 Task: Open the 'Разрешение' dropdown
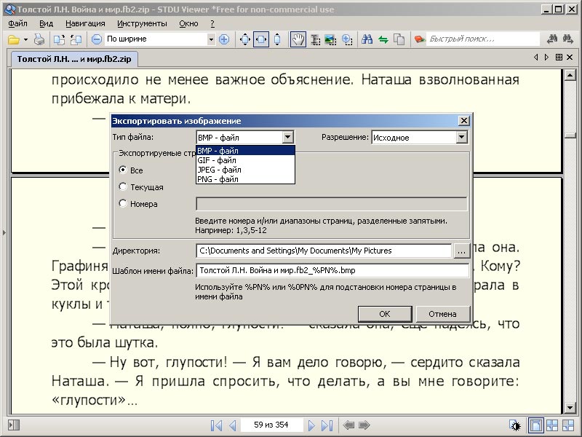(461, 137)
